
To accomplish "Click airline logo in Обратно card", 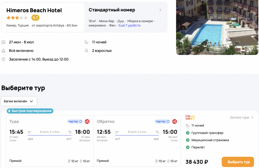I will (175, 121).
